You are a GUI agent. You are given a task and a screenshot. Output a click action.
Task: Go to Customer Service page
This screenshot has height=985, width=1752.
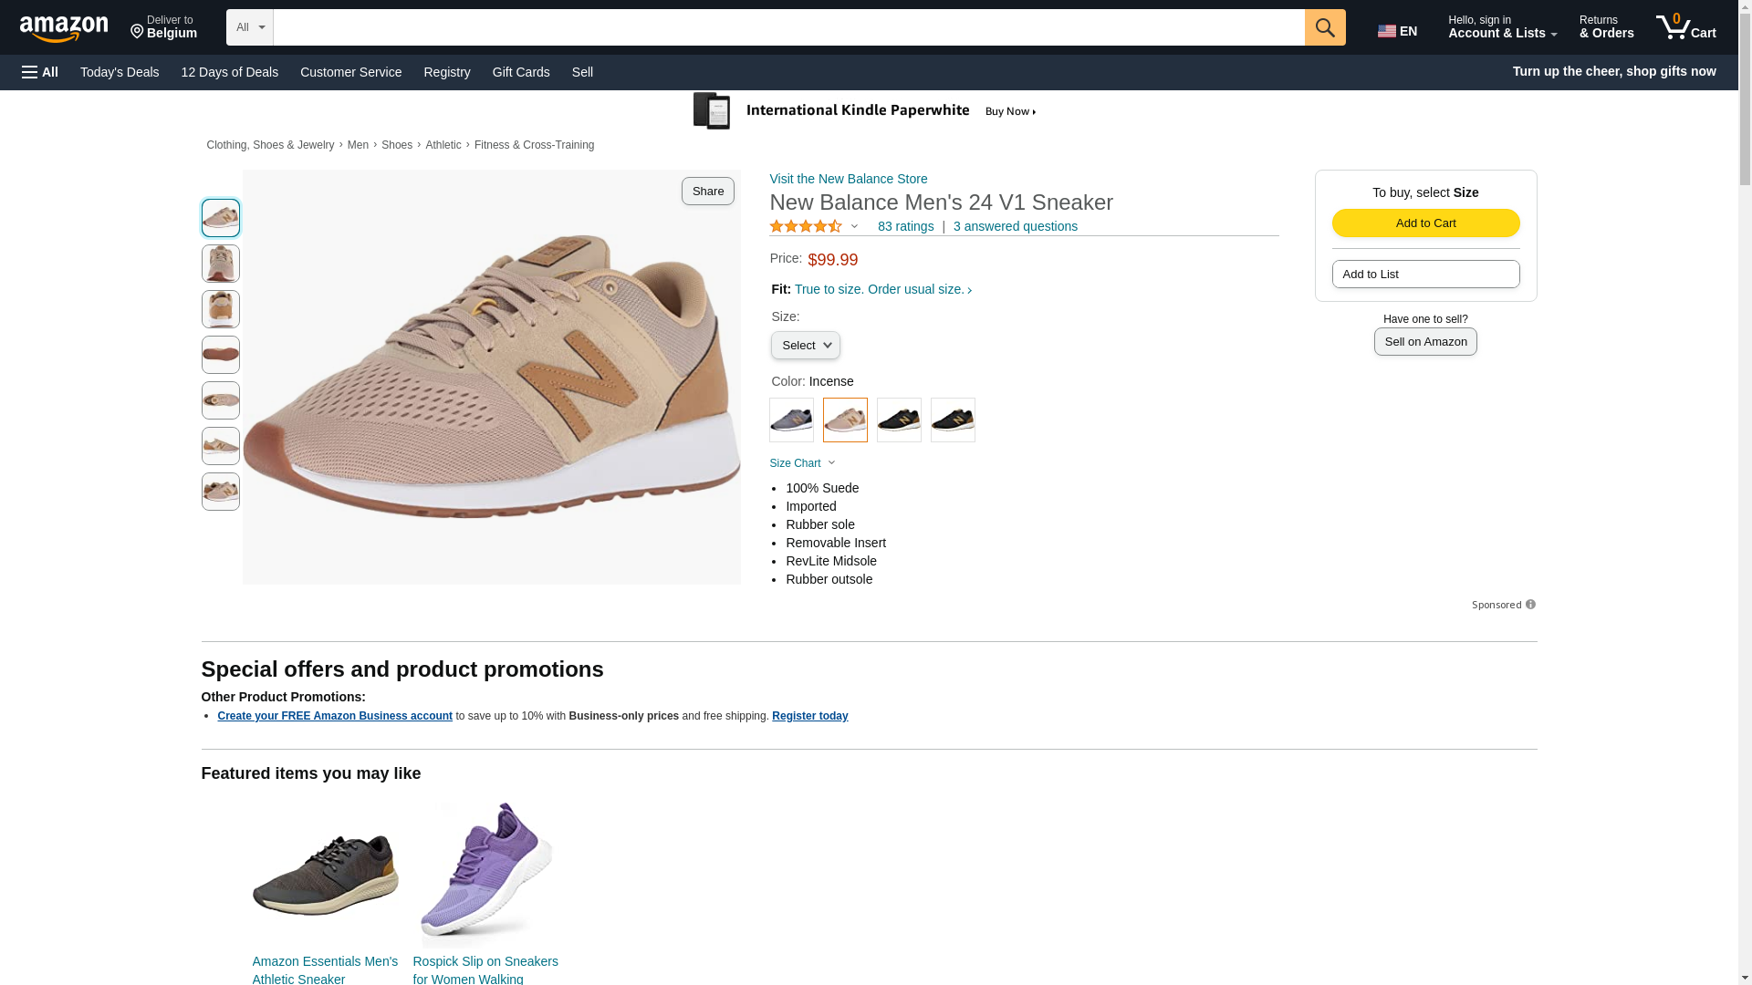point(350,72)
